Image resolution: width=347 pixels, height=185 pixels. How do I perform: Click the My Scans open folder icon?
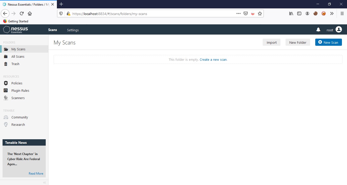click(x=6, y=49)
